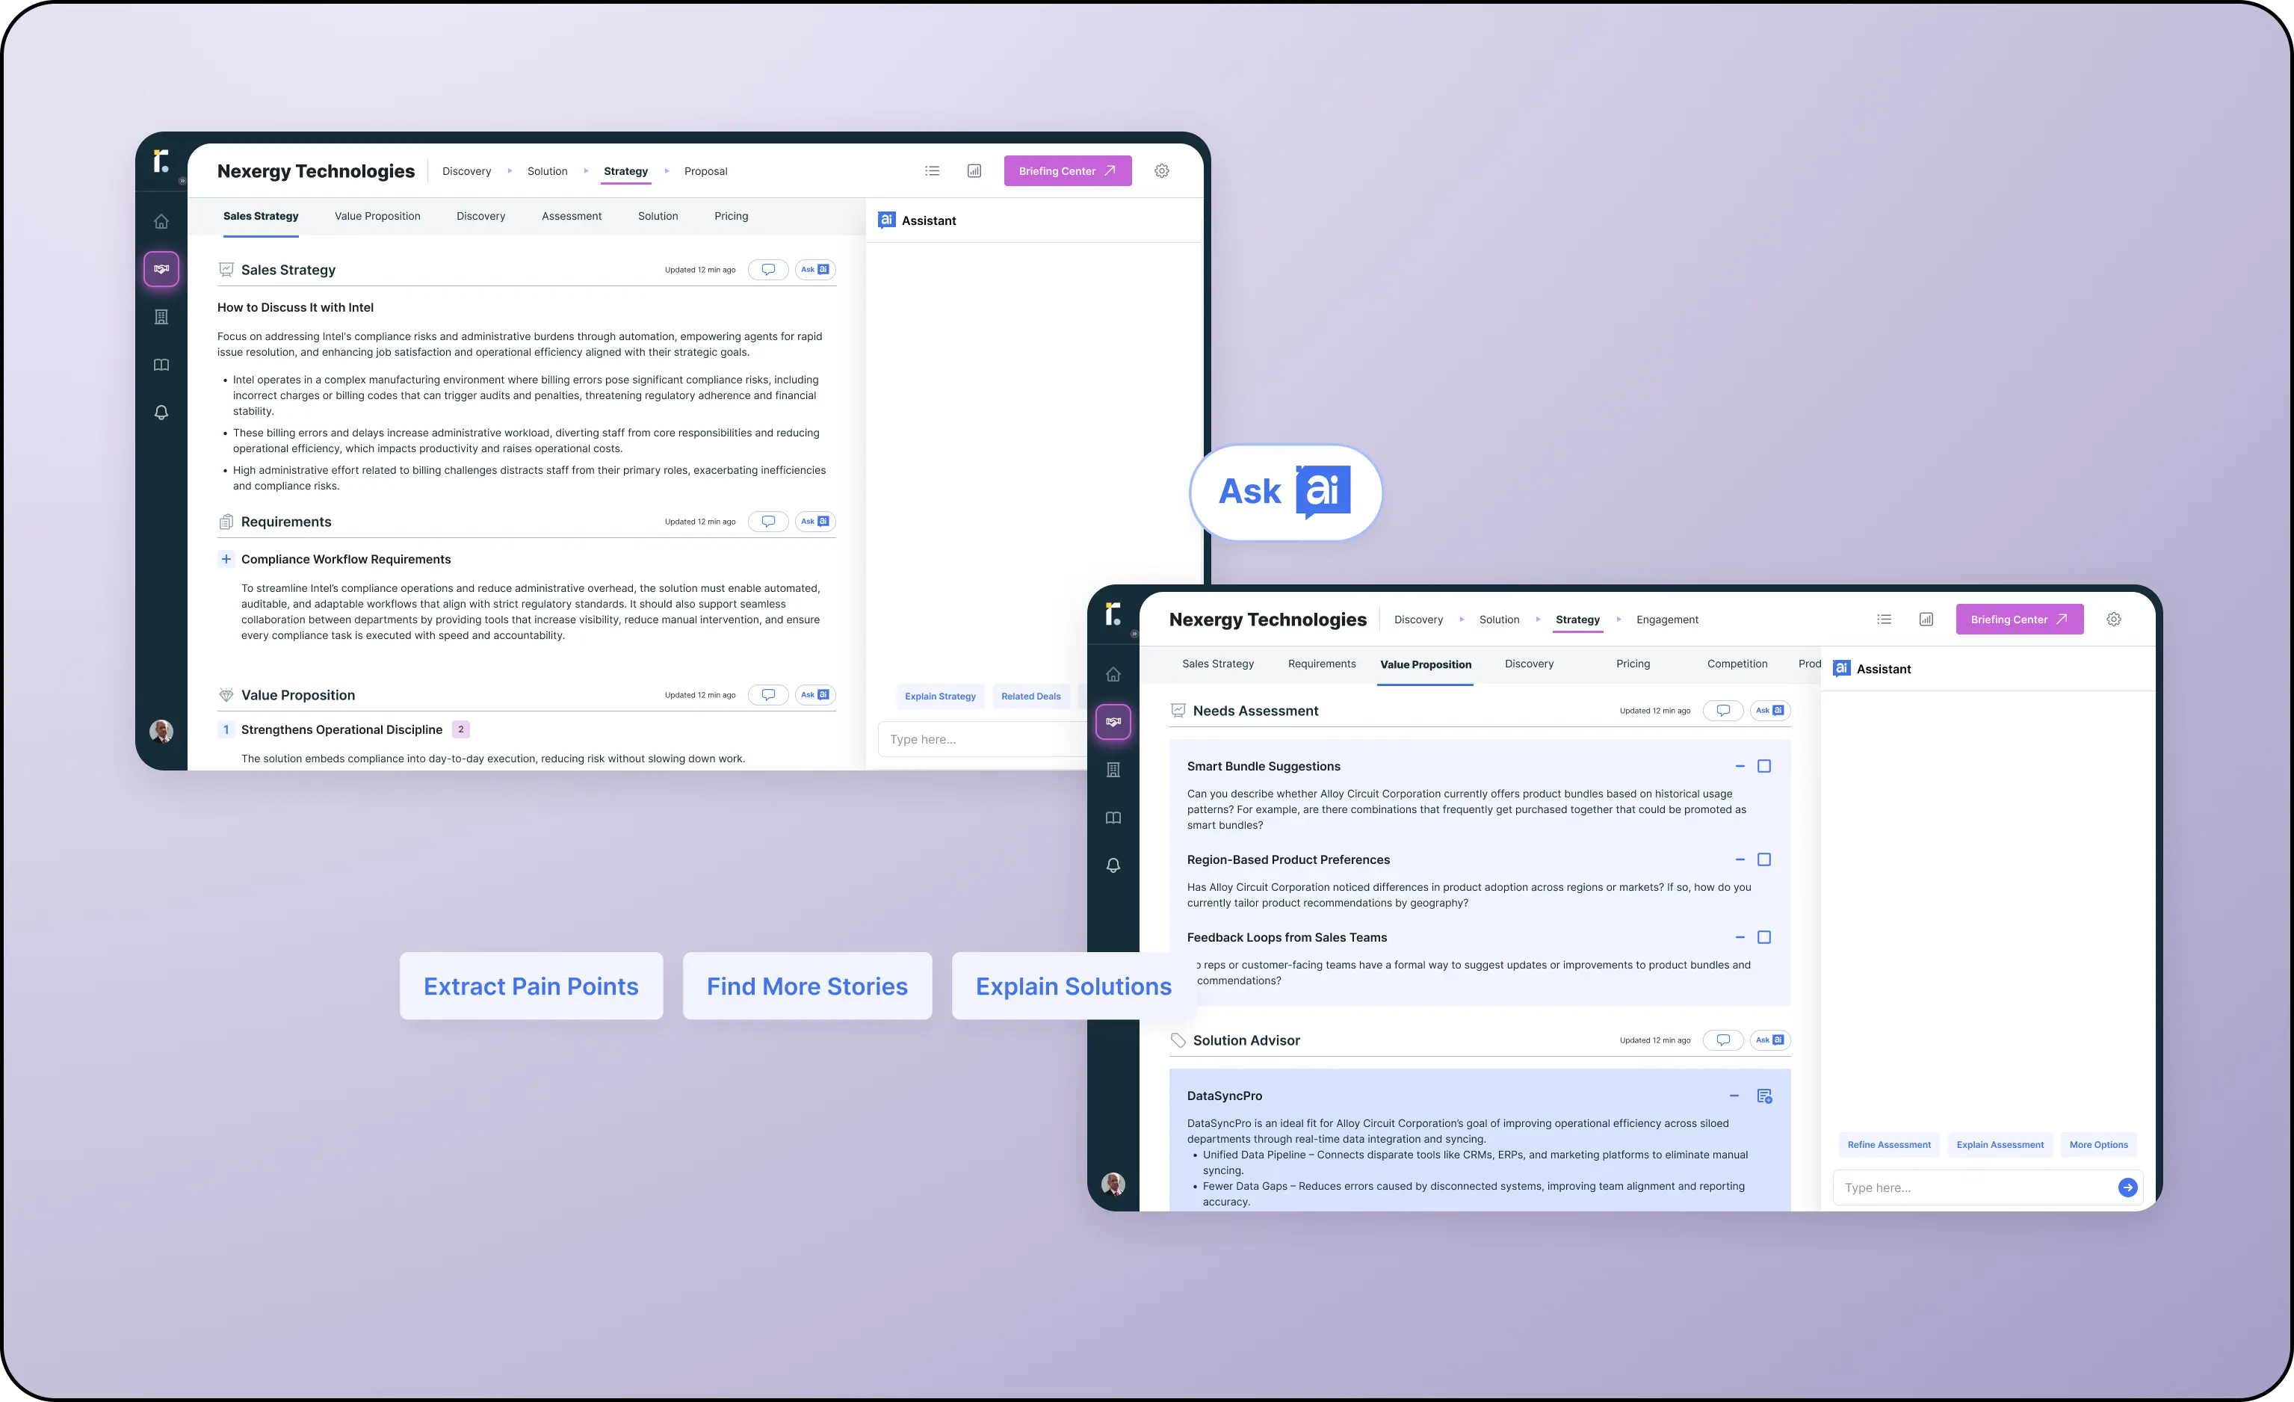
Task: Click the Explain Solutions button
Action: point(1074,986)
